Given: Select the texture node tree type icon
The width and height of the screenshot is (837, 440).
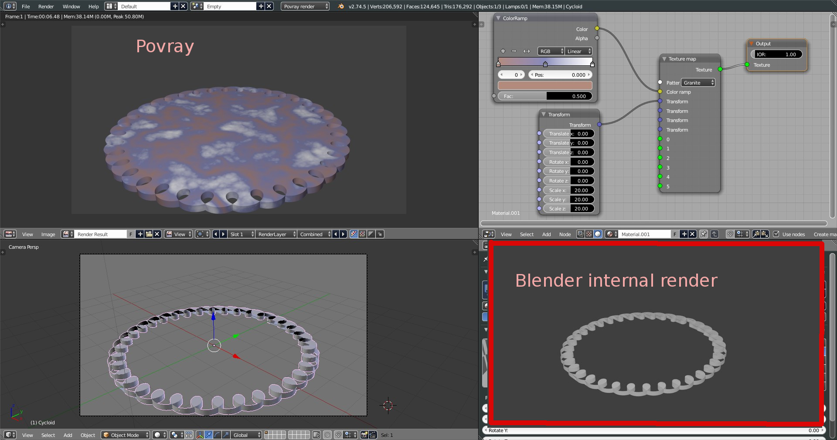Looking at the screenshot, I should [589, 234].
